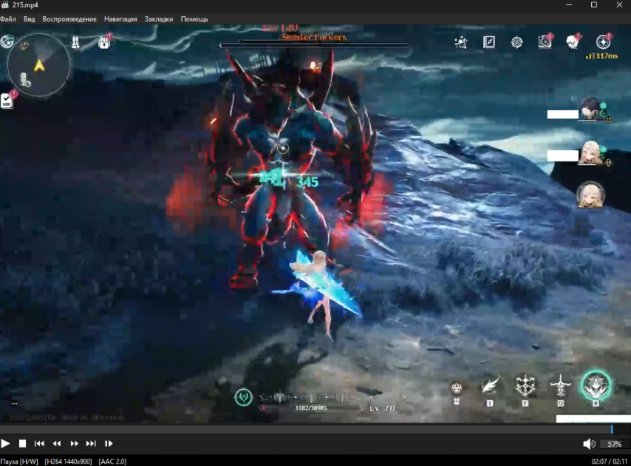Skip to the previous file
The width and height of the screenshot is (631, 466).
click(x=39, y=444)
